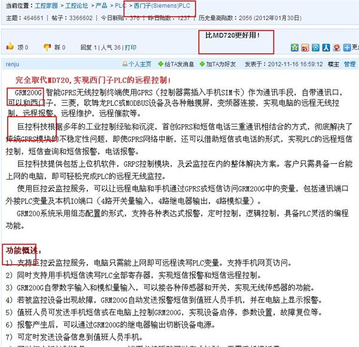Image resolution: width=359 pixels, height=347 pixels.
Task: Click list item 4) 若被监控设备出现故障
Action: coord(164,300)
